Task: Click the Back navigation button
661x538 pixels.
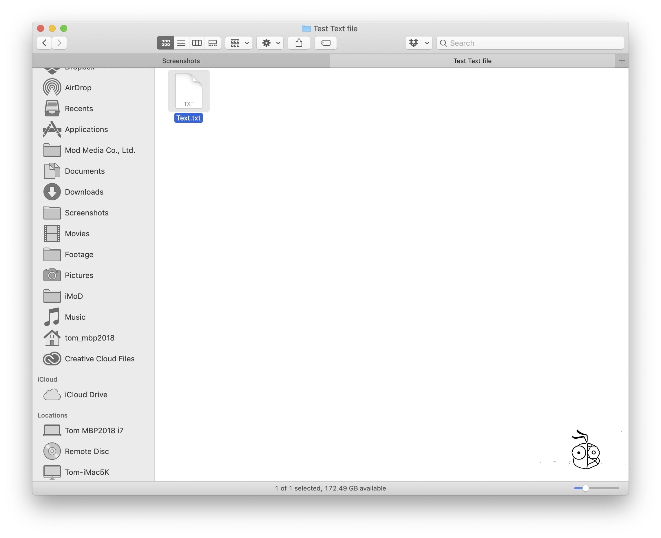Action: (x=44, y=43)
